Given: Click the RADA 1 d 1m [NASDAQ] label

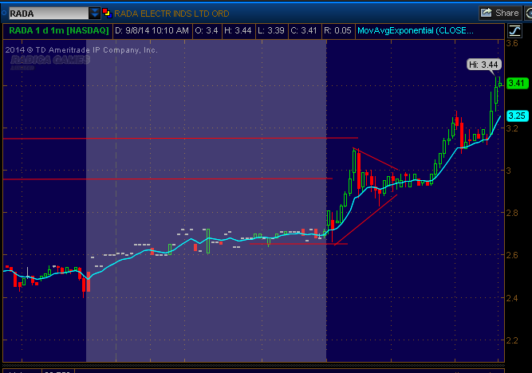Looking at the screenshot, I should tap(59, 30).
